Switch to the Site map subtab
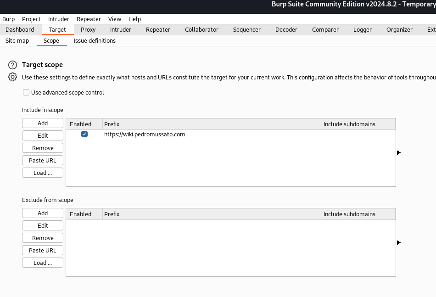The image size is (436, 297). click(17, 41)
